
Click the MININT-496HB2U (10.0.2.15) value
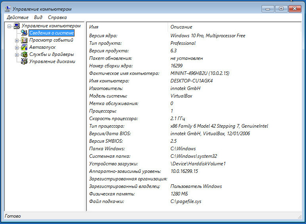[x=200, y=73]
